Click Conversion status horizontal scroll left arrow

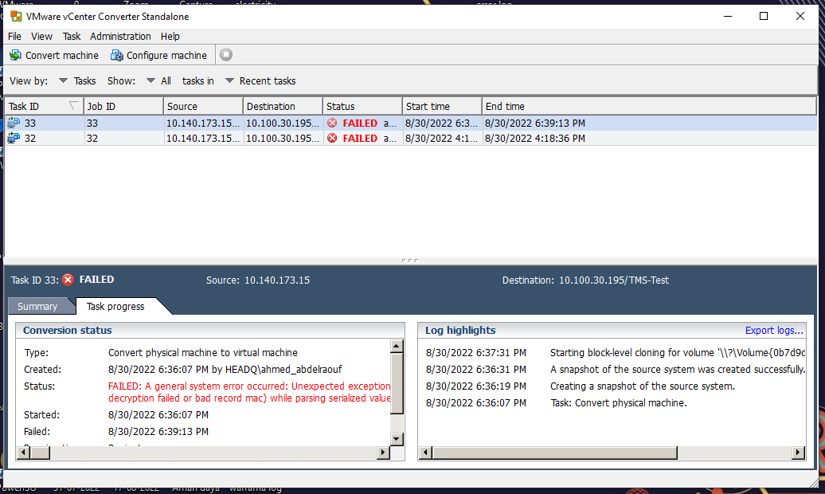pos(23,452)
